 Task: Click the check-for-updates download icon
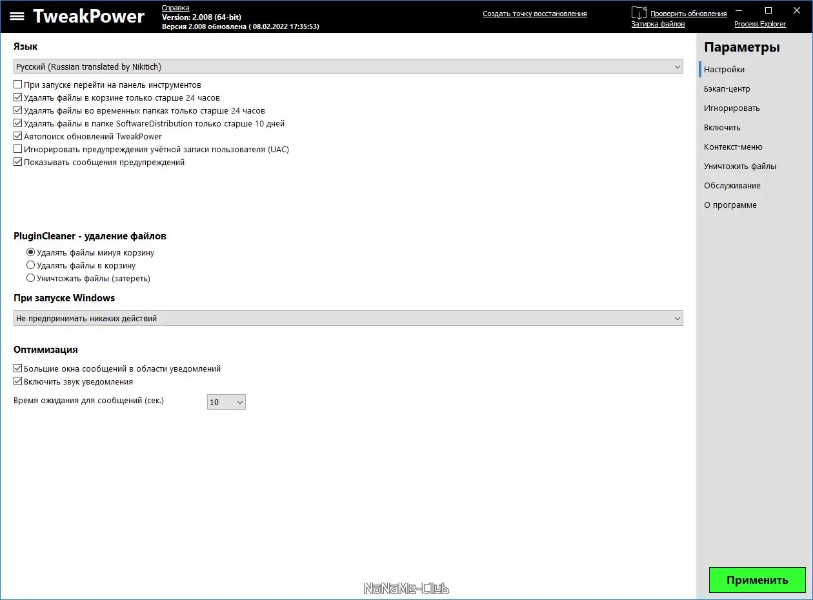[x=639, y=12]
